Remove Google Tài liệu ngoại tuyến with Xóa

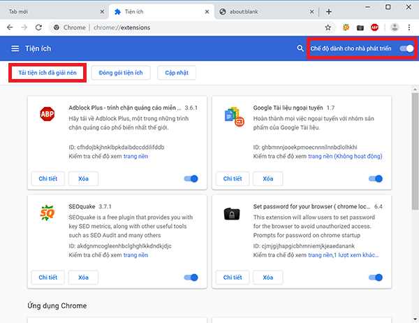point(267,178)
